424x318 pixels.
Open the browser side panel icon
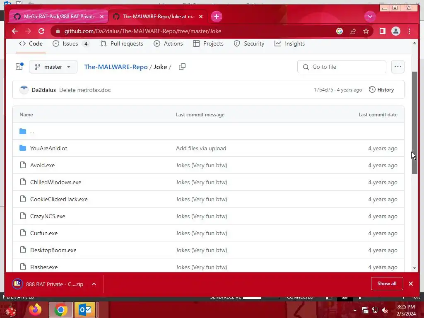tap(382, 31)
